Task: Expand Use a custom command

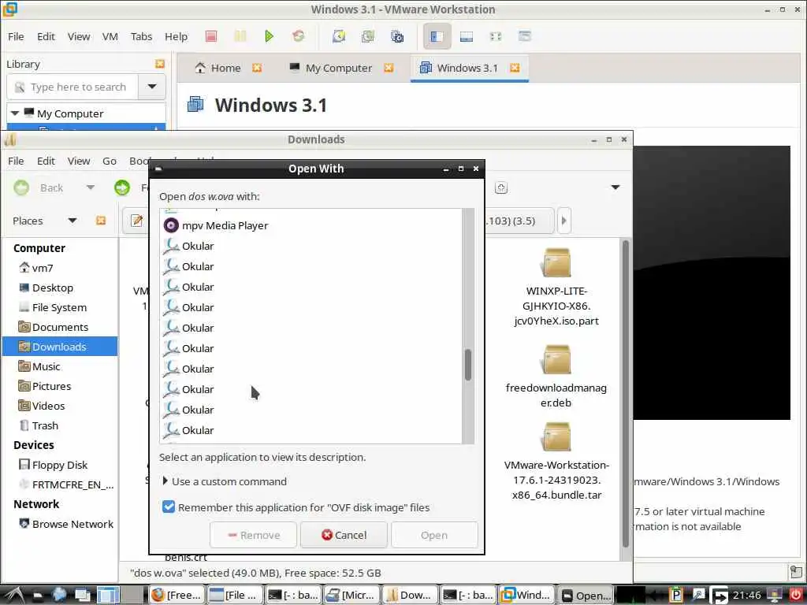Action: pos(225,481)
